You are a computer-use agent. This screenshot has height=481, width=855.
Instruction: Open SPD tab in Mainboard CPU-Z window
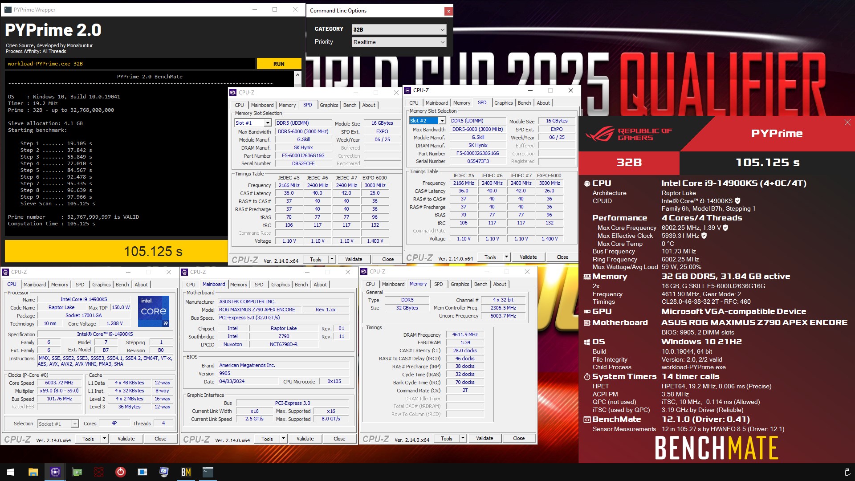click(x=259, y=285)
